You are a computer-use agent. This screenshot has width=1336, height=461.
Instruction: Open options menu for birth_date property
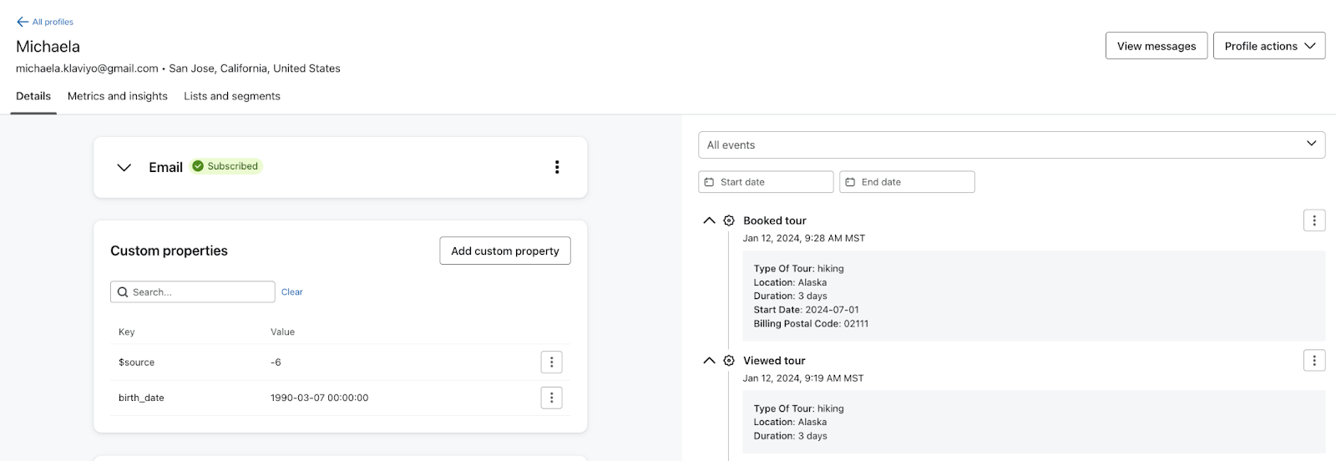tap(551, 398)
